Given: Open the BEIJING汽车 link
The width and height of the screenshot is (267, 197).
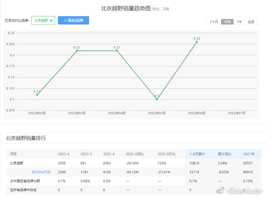Looking at the screenshot, I should click(x=41, y=172).
